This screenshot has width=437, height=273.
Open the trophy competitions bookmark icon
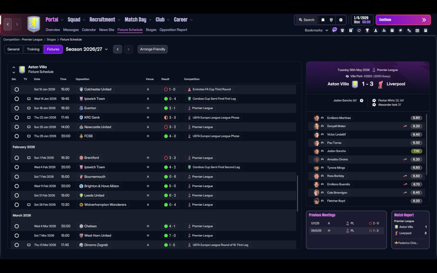pyautogui.click(x=367, y=30)
